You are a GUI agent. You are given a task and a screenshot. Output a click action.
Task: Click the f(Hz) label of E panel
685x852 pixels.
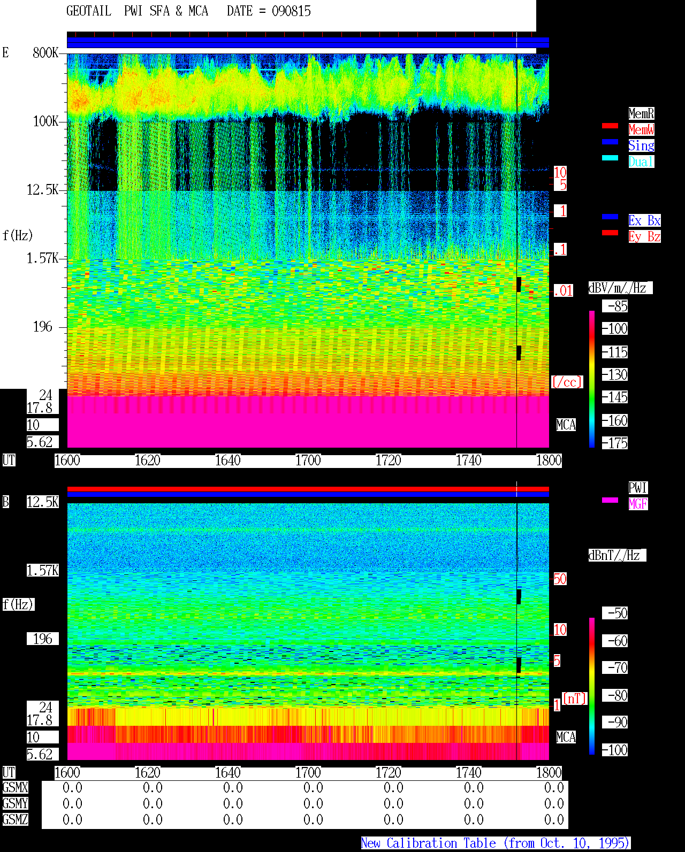coord(18,235)
